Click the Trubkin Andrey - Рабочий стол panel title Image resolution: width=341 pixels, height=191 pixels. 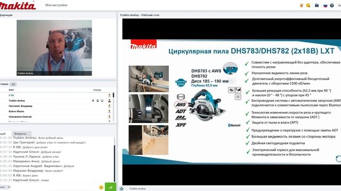(140, 15)
